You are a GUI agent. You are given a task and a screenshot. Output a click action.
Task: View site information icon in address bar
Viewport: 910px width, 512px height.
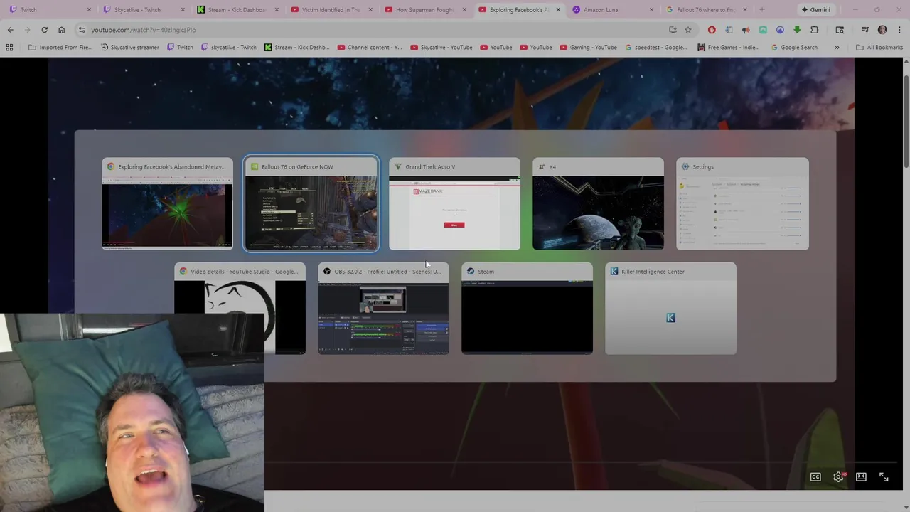pos(82,30)
